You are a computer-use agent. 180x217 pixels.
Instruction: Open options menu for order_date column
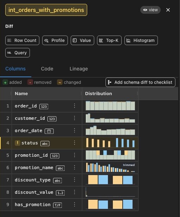75,130
